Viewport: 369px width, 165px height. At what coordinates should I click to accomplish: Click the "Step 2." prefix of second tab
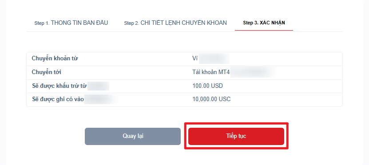pyautogui.click(x=132, y=23)
